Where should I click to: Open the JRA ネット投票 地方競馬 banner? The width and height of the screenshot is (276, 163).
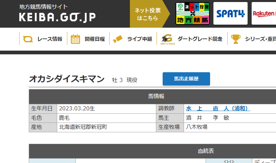point(192,13)
